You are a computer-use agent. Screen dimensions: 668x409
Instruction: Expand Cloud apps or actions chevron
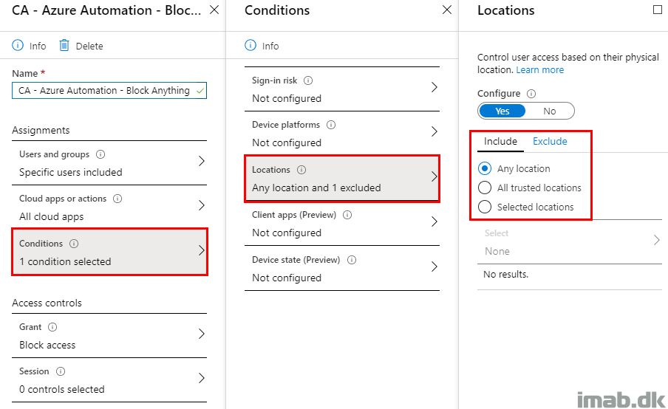(202, 205)
